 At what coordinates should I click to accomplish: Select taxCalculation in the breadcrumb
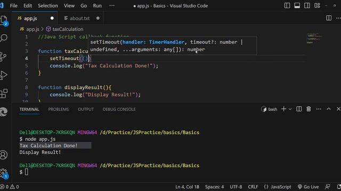coord(68,29)
